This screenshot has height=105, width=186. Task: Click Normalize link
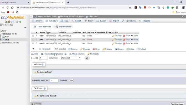click(93, 54)
